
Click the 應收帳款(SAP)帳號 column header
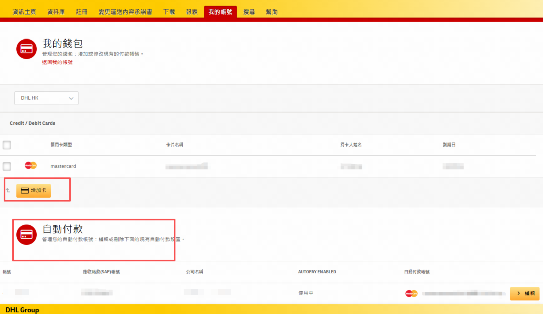[x=101, y=272]
